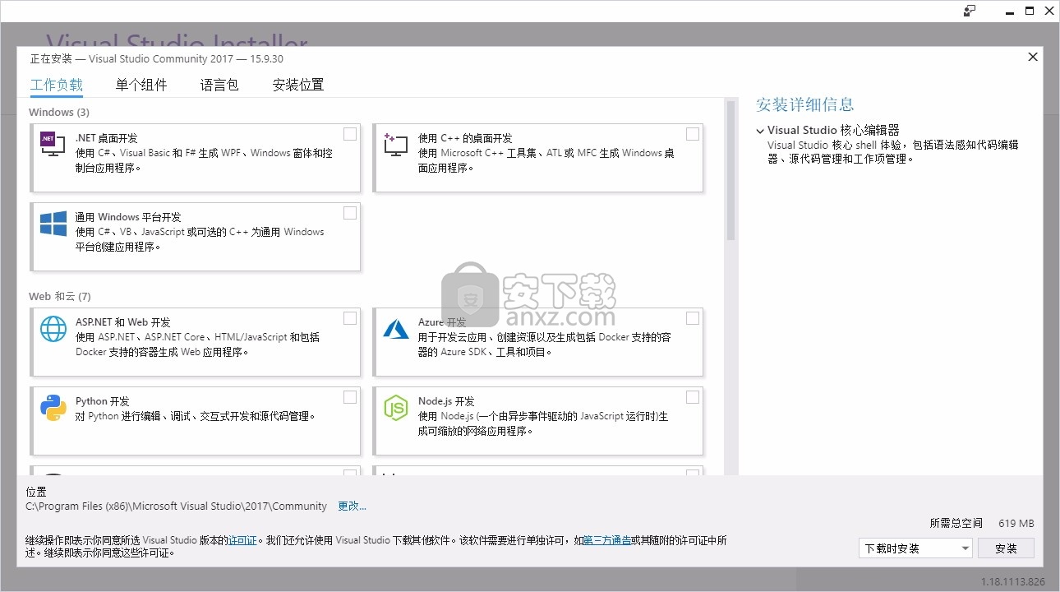Click the install path C:\Program Files (x86) text
Image resolution: width=1060 pixels, height=592 pixels.
(177, 506)
